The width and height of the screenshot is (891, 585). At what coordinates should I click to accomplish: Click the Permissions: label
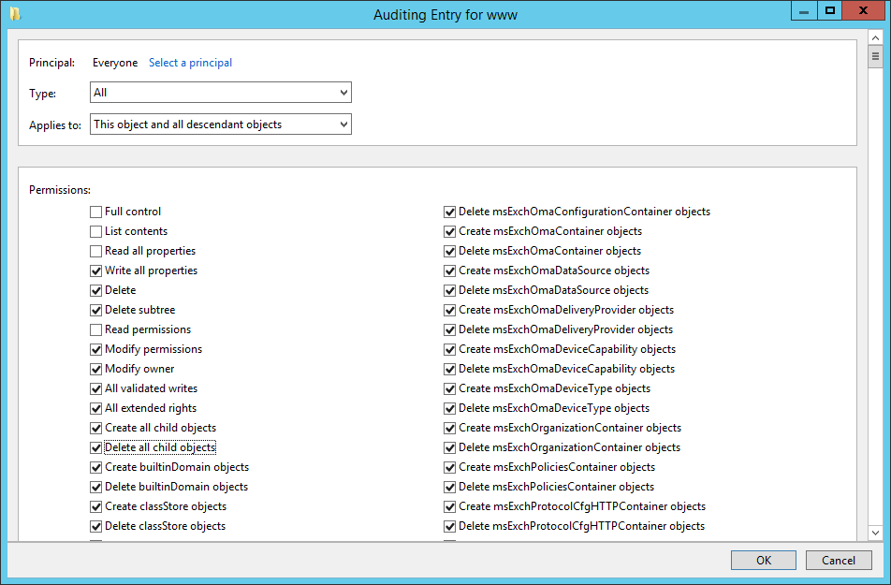[x=60, y=190]
